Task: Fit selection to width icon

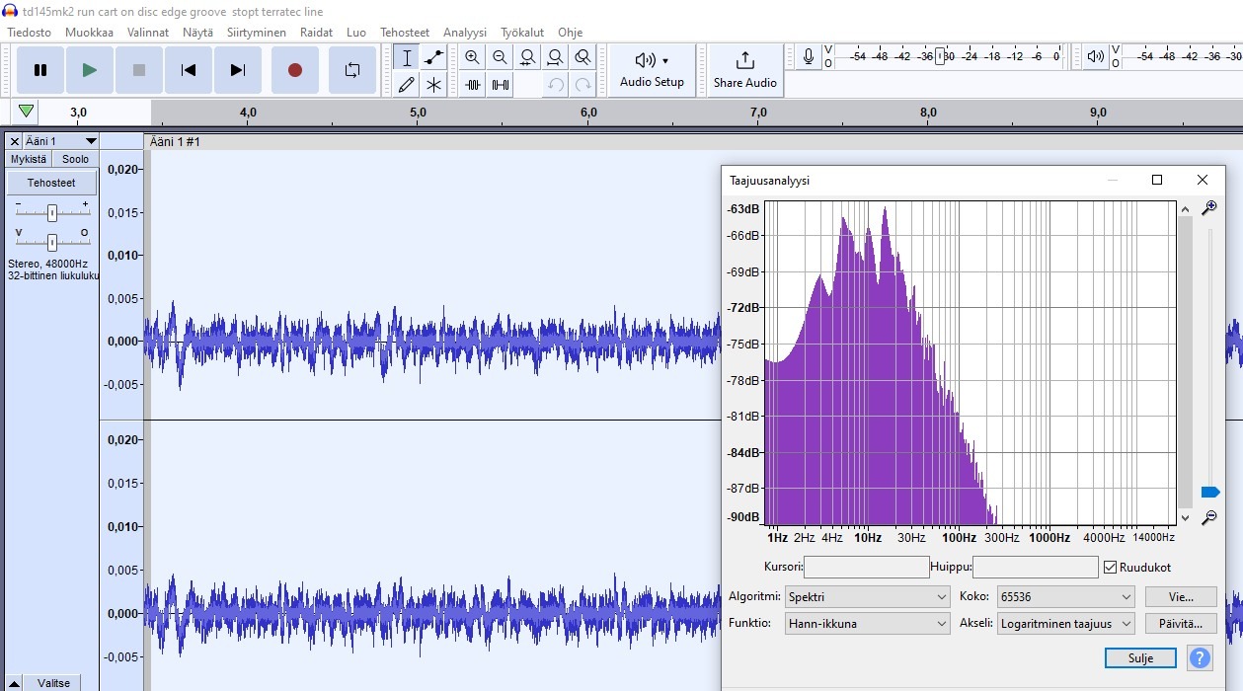Action: (528, 57)
